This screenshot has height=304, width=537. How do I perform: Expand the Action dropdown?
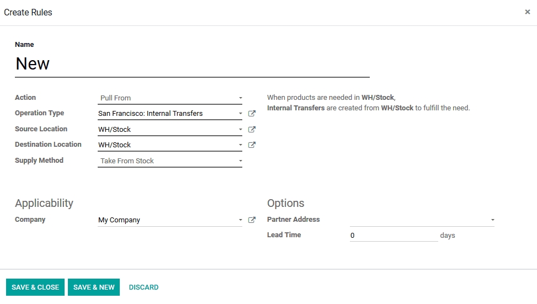[x=170, y=98]
